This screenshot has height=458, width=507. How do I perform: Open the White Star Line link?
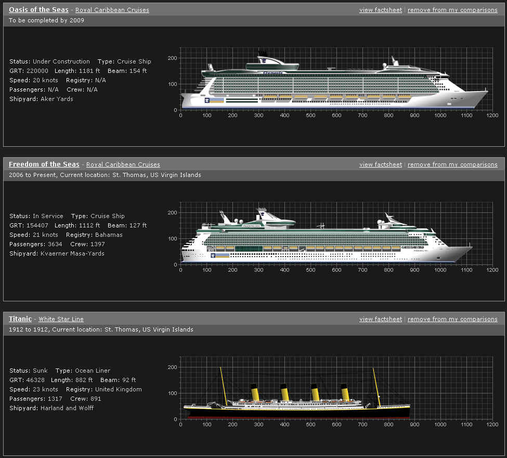coord(61,319)
